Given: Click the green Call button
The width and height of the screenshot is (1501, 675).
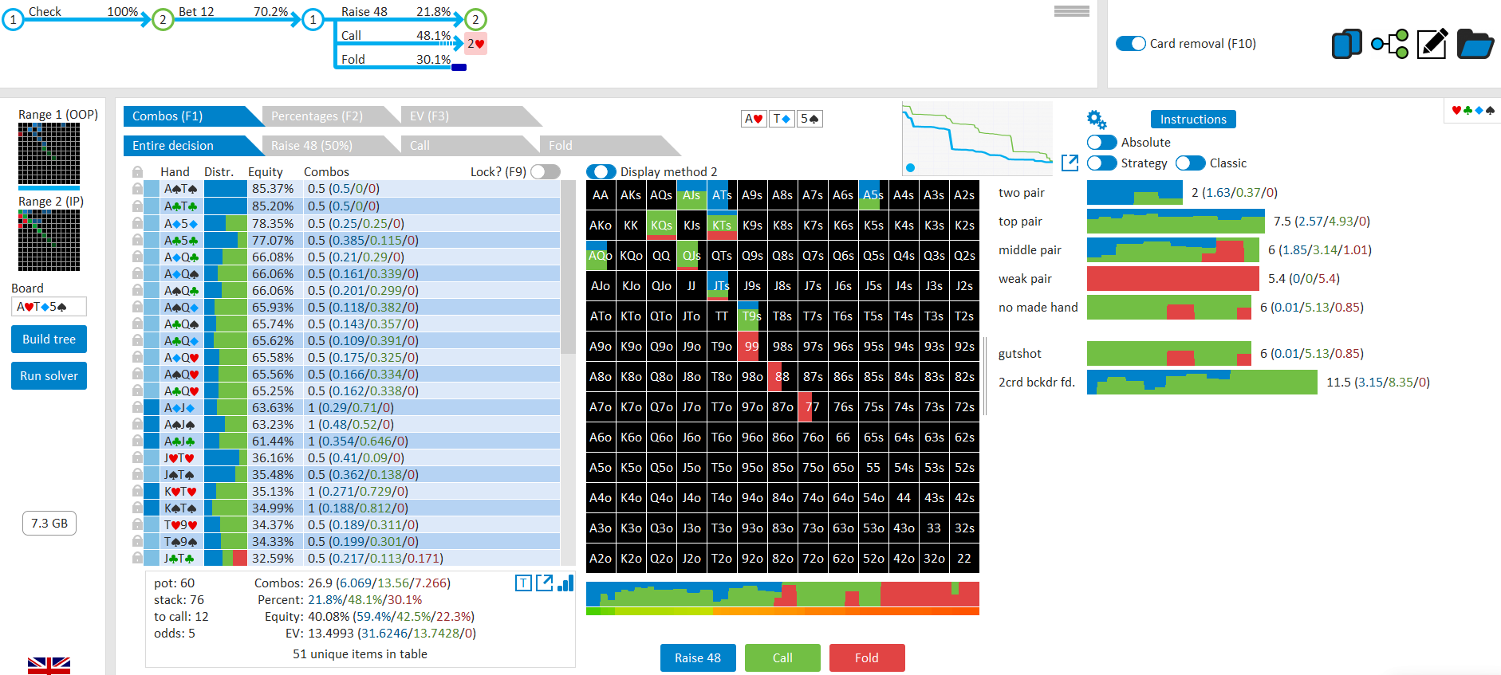Looking at the screenshot, I should tap(782, 658).
